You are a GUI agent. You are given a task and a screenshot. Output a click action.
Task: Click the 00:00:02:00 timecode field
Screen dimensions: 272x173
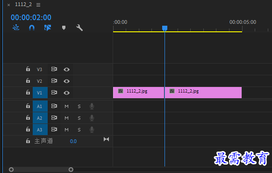point(31,17)
